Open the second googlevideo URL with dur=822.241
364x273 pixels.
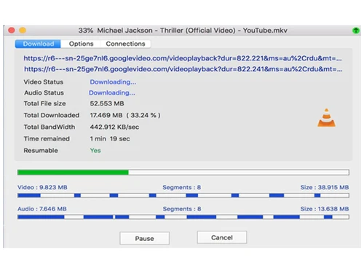point(183,69)
